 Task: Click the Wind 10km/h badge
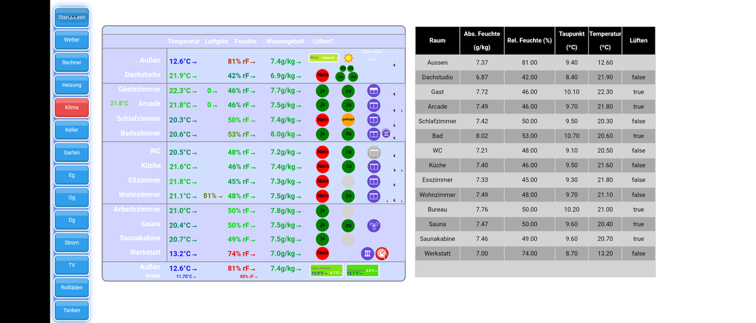[324, 58]
